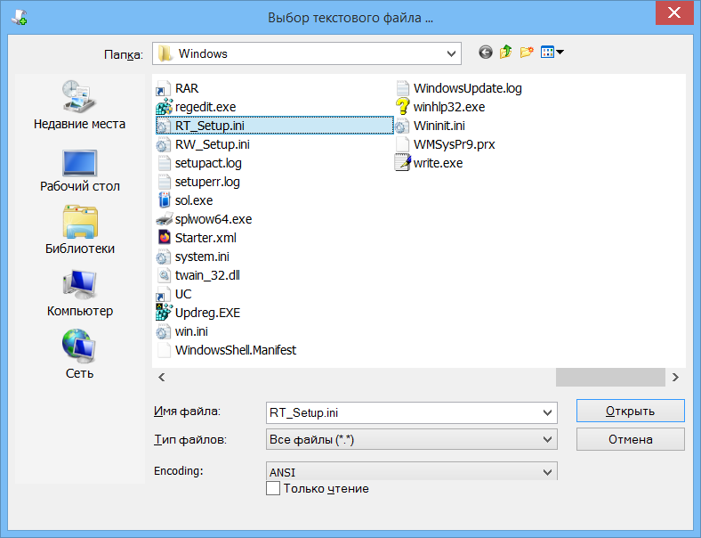701x538 pixels.
Task: Toggle the read-only (Только чтение) checkbox
Action: tap(273, 488)
